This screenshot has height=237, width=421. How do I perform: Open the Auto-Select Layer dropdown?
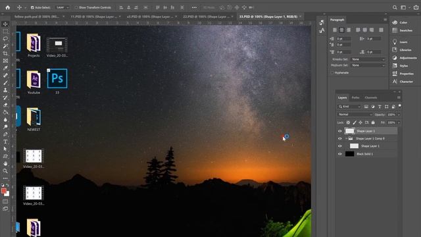coord(62,7)
